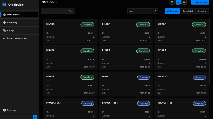213x119 pixels.
Task: Click the Omniscient database logo icon
Action: 4,4
